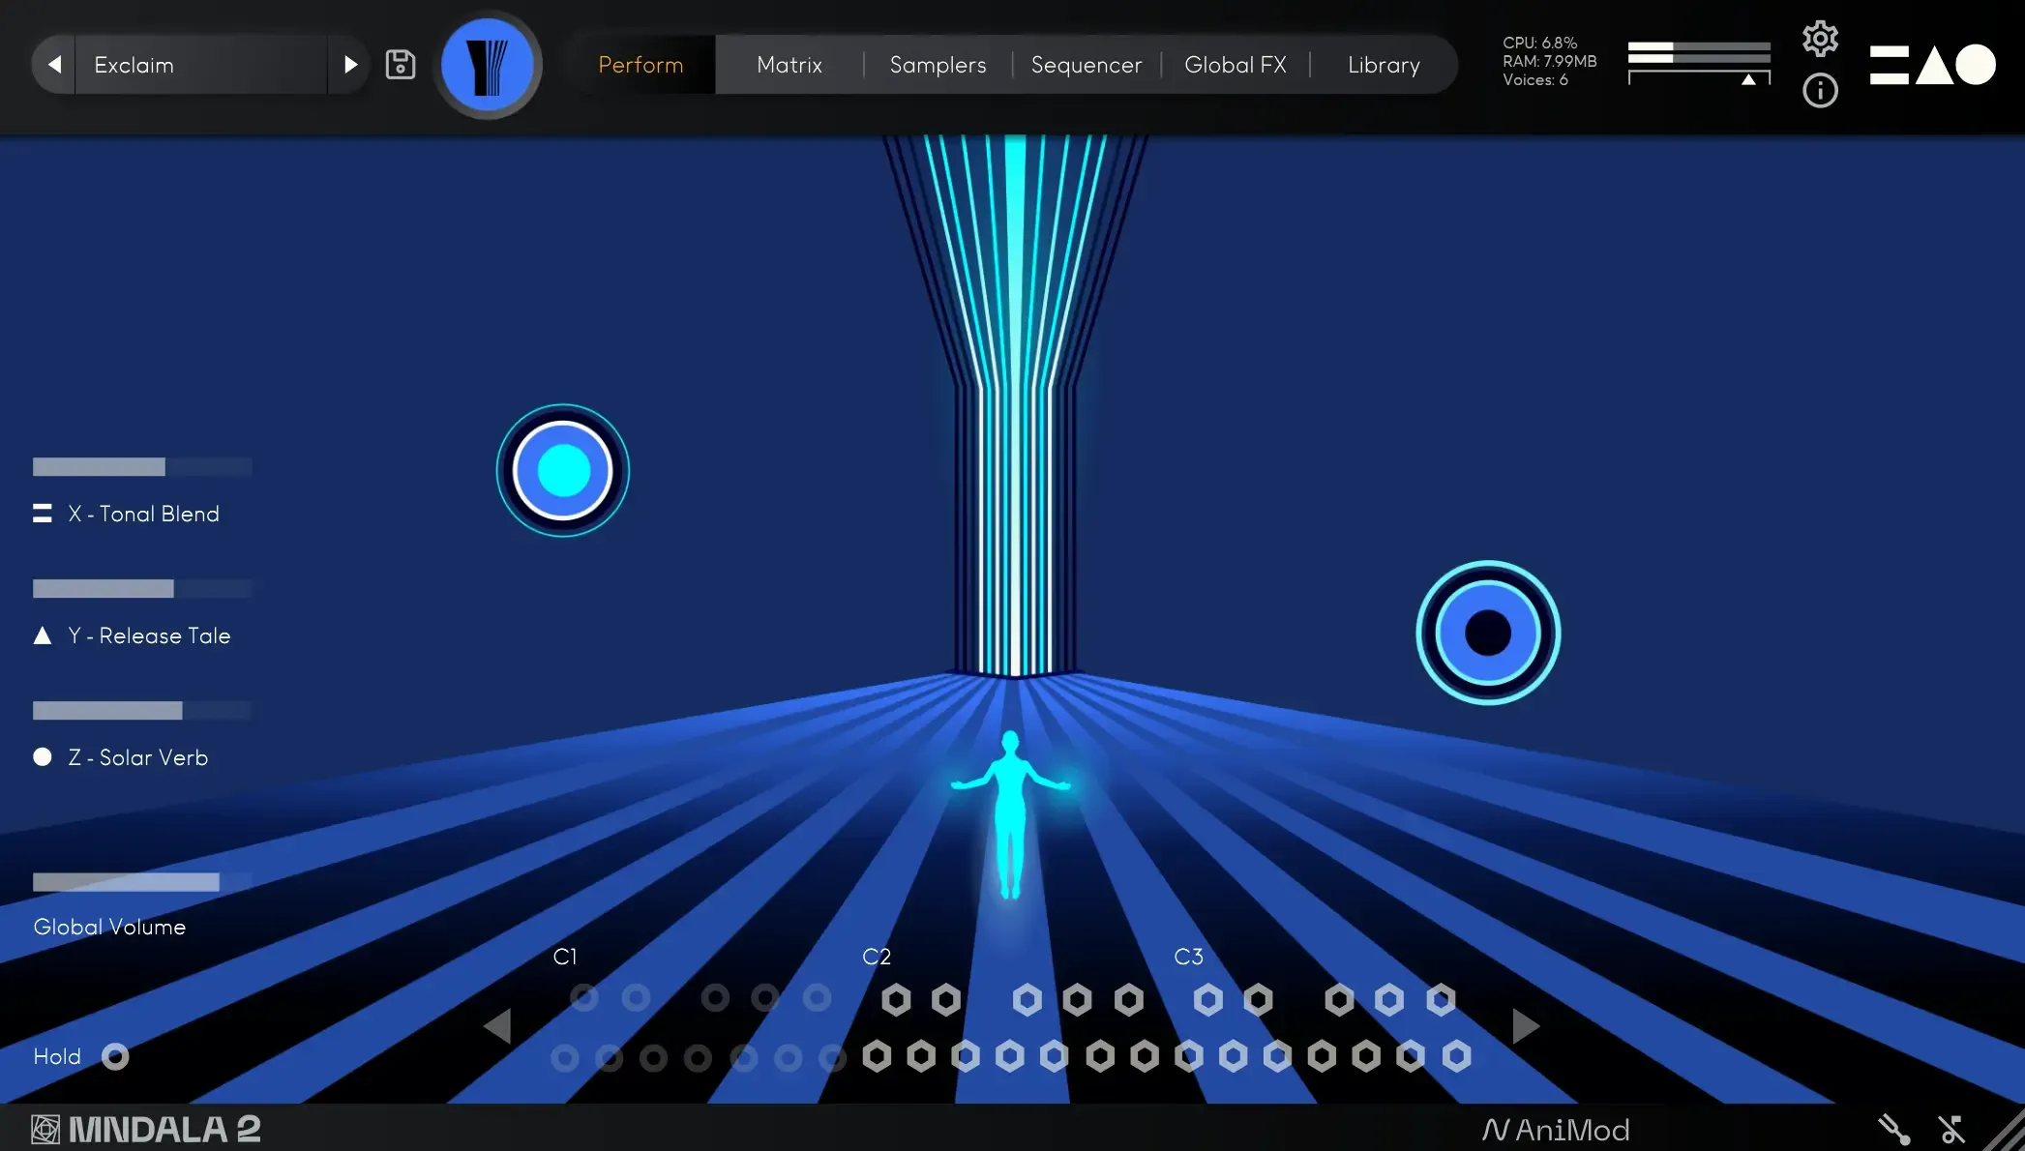Switch to the Matrix tab

[789, 65]
